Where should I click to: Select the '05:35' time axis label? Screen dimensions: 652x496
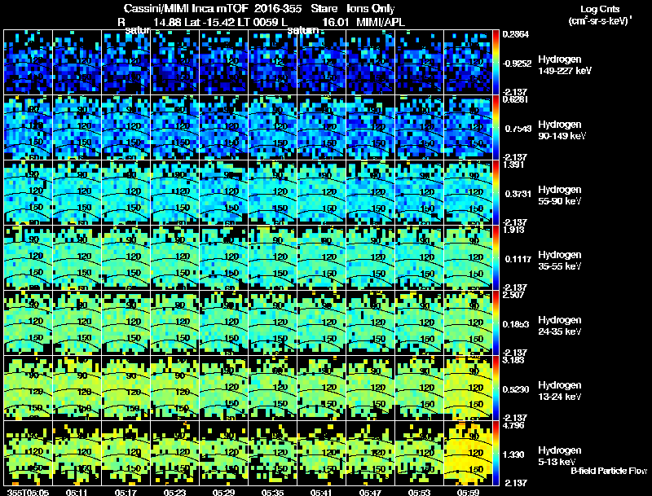point(272,492)
